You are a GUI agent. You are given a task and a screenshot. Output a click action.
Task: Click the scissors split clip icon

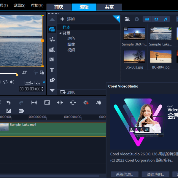click(x=36, y=73)
